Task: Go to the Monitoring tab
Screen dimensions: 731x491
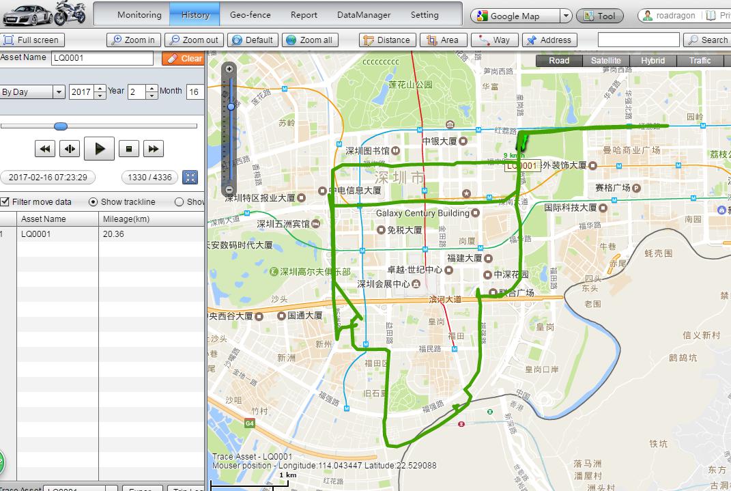Action: 139,14
